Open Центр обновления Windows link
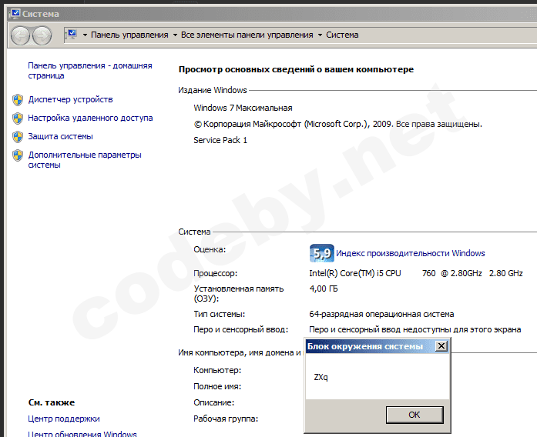The height and width of the screenshot is (437, 537). tap(82, 434)
